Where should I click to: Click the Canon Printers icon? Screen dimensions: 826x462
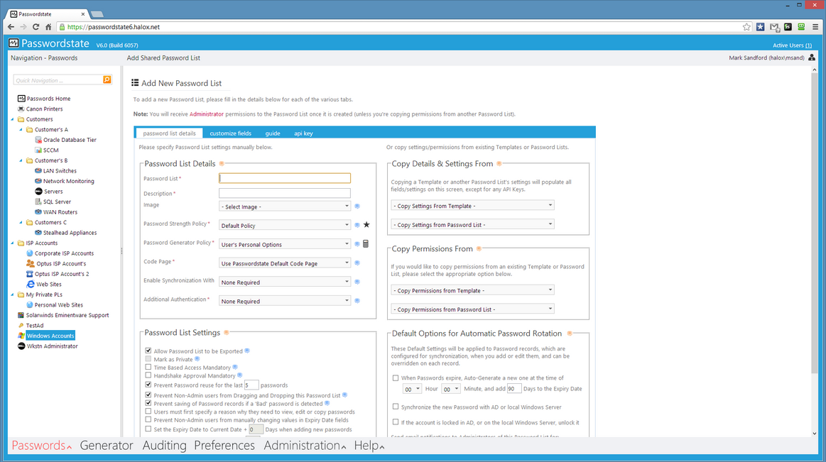(21, 109)
